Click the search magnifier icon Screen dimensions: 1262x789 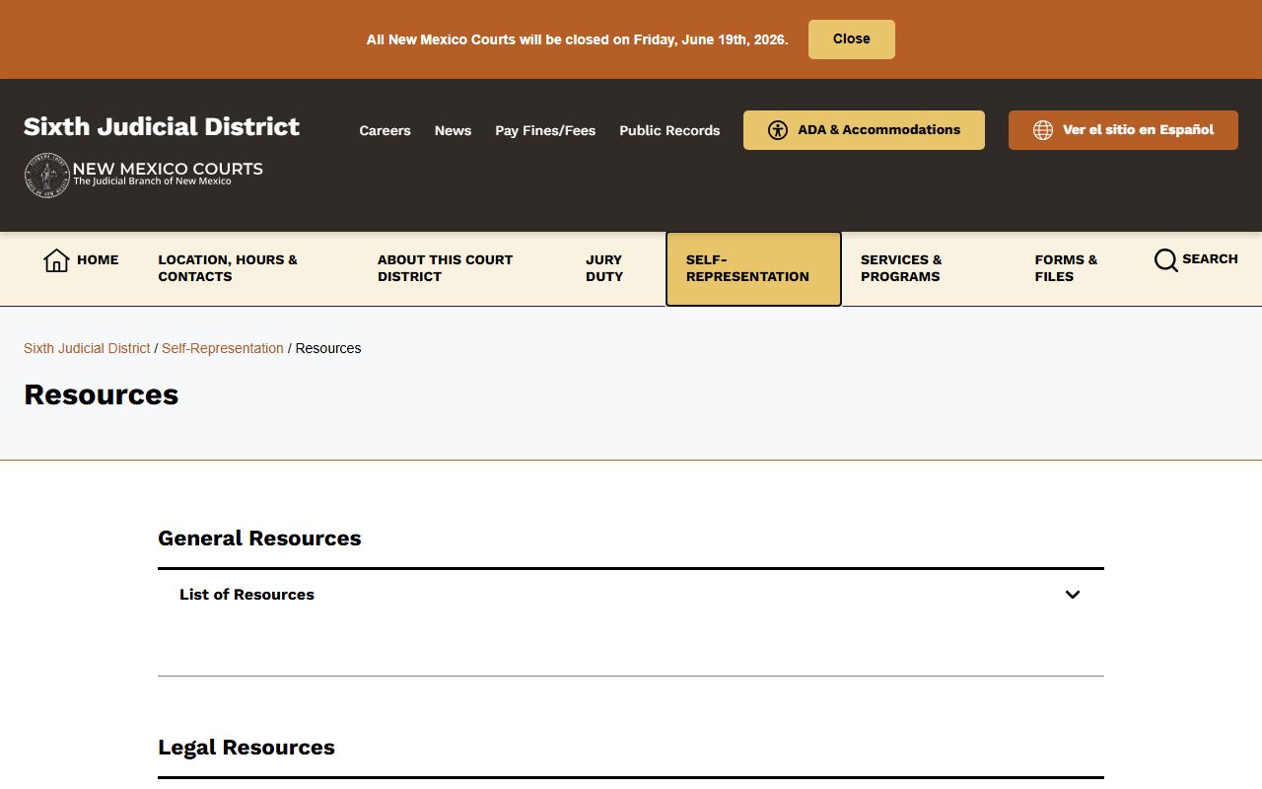[1165, 260]
